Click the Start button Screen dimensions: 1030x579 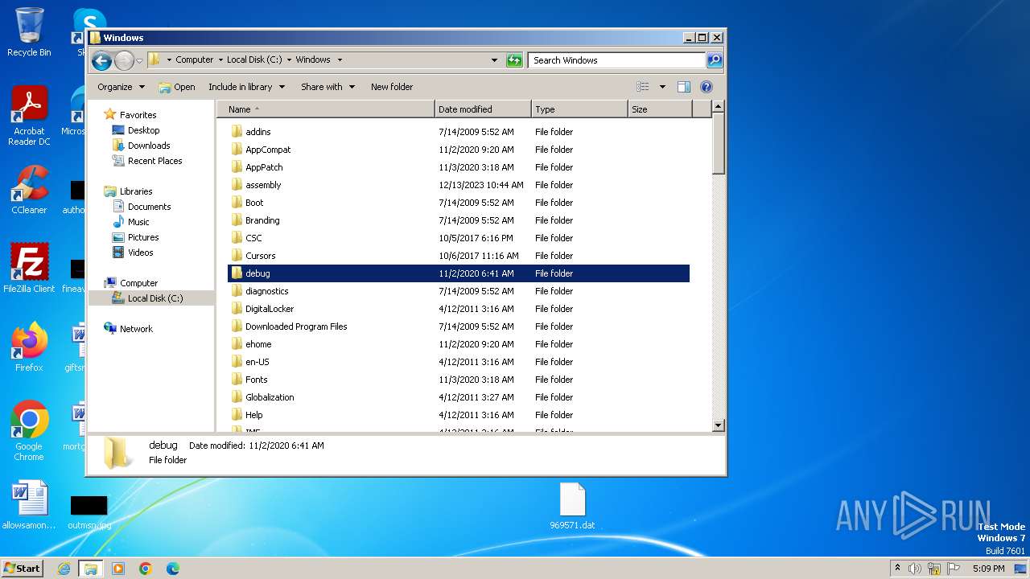[x=22, y=568]
